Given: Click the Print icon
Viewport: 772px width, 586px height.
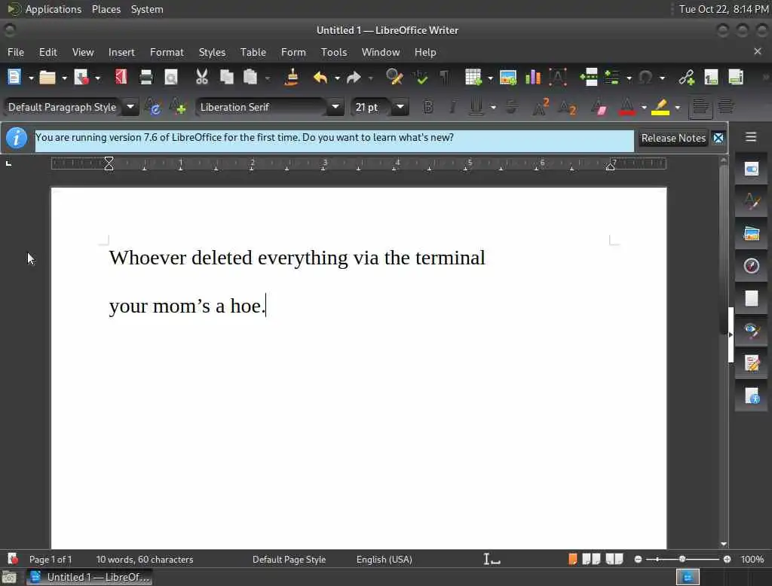Looking at the screenshot, I should [x=146, y=78].
